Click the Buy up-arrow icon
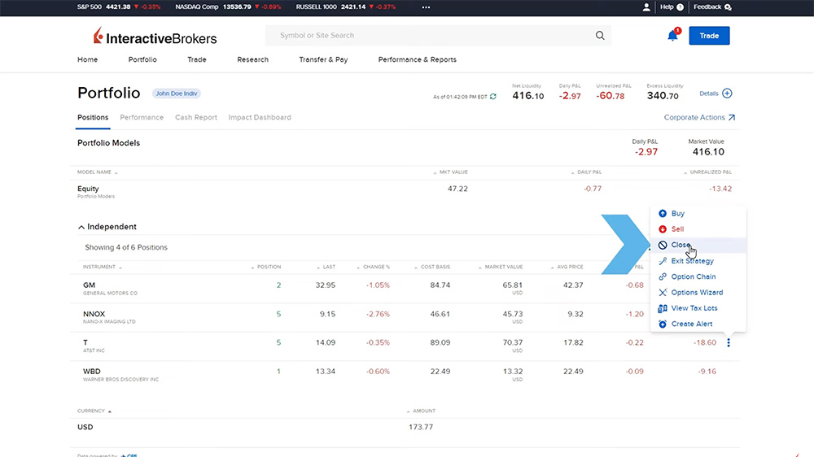814x457 pixels. [x=663, y=213]
